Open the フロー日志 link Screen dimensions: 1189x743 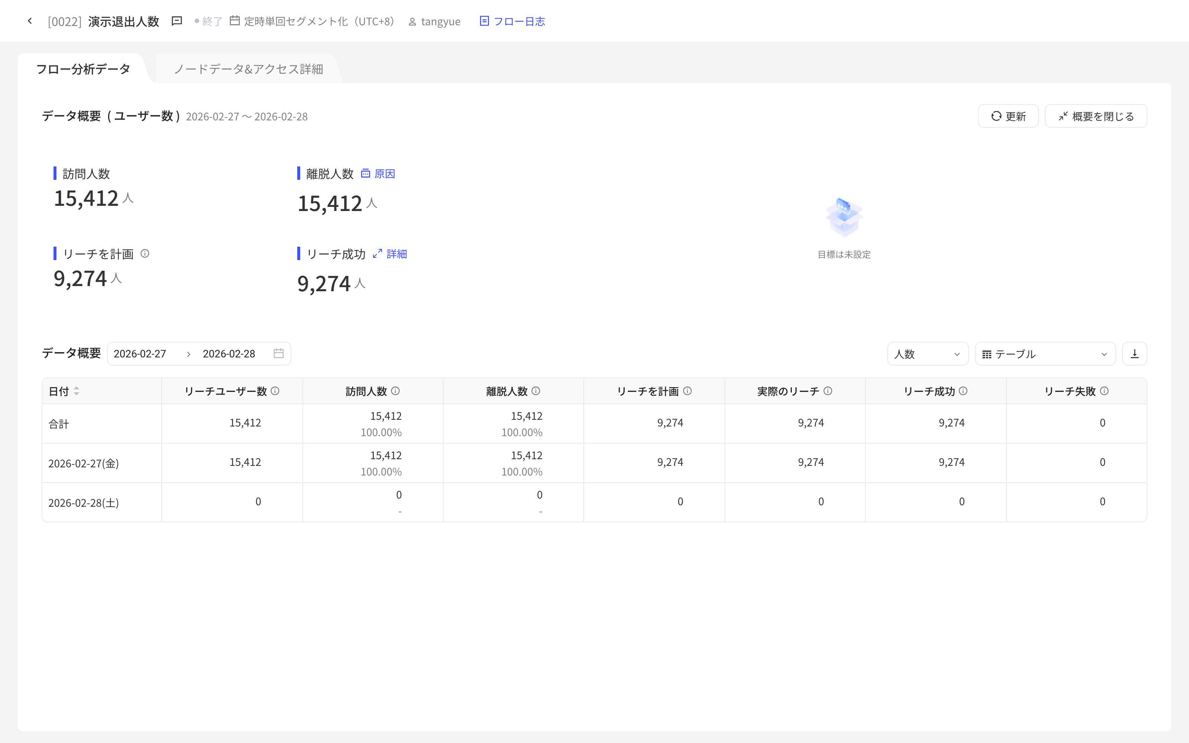(x=512, y=21)
